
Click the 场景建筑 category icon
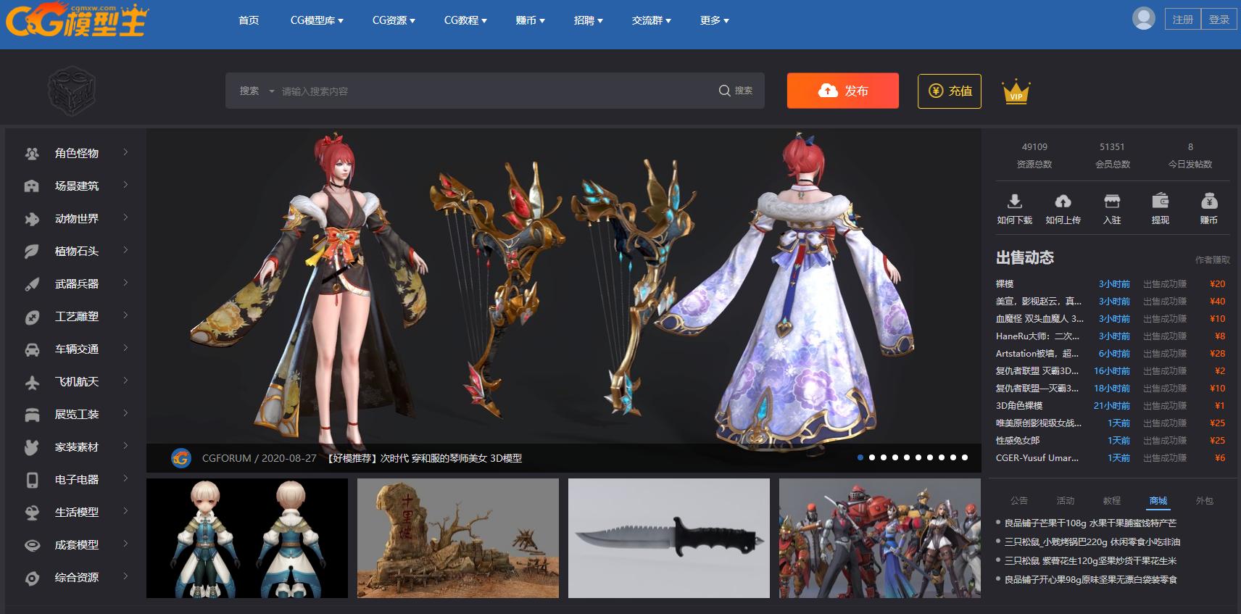(31, 186)
